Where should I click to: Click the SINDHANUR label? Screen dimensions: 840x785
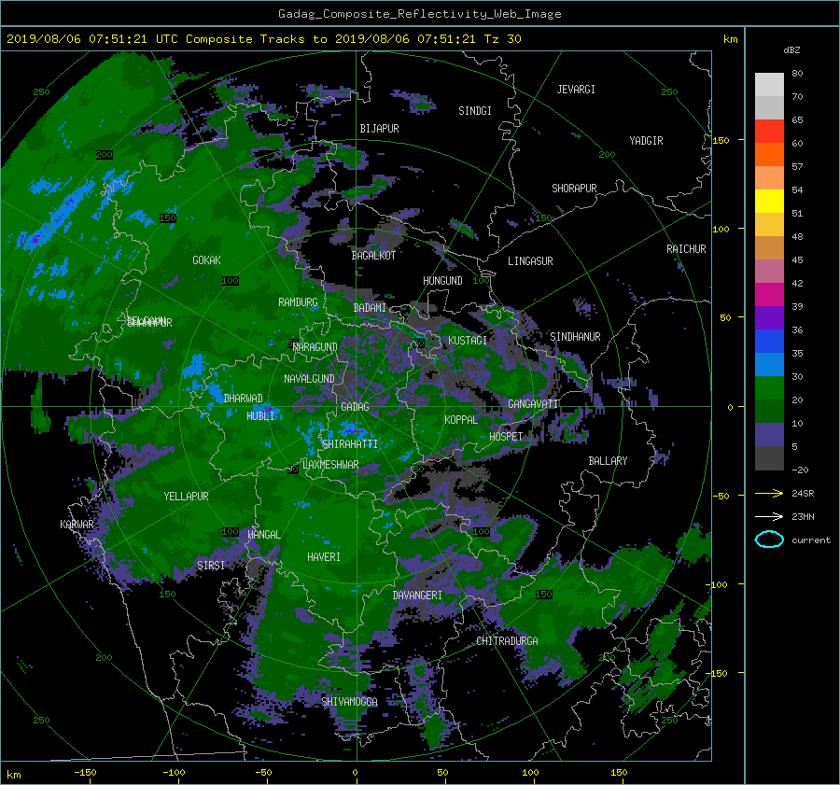coord(575,337)
